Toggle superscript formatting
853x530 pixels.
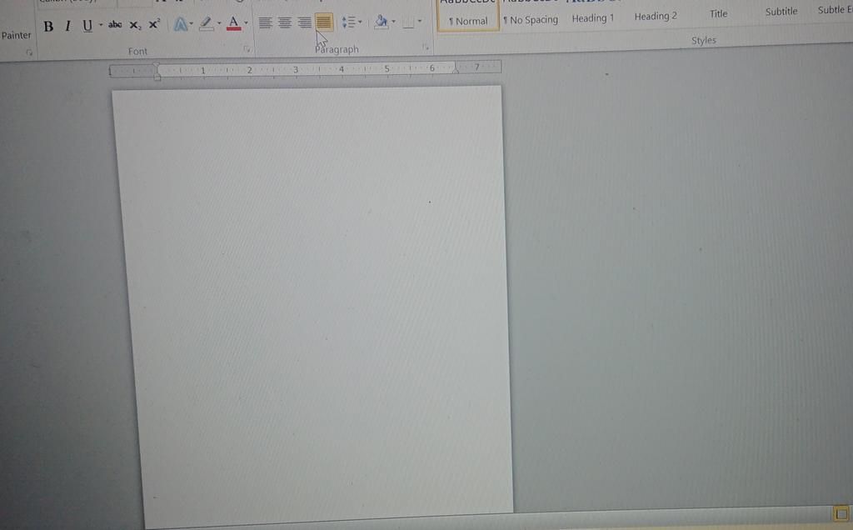[x=154, y=24]
